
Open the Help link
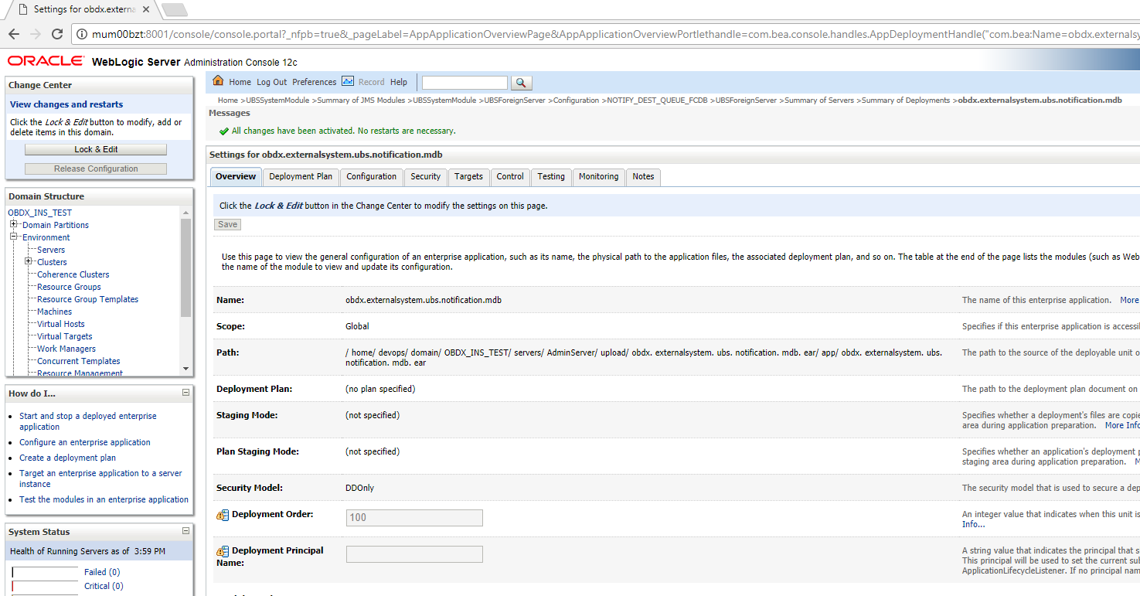398,82
